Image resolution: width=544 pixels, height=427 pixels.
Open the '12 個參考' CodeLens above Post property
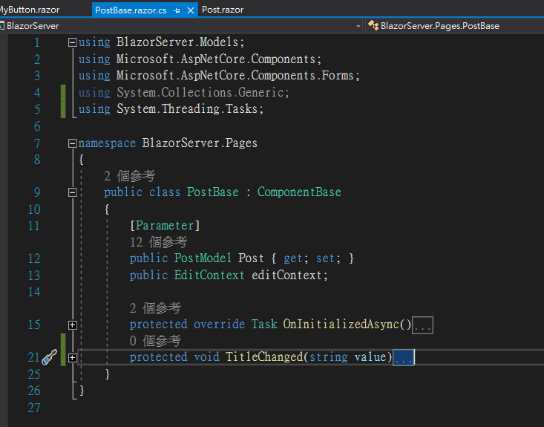click(159, 242)
